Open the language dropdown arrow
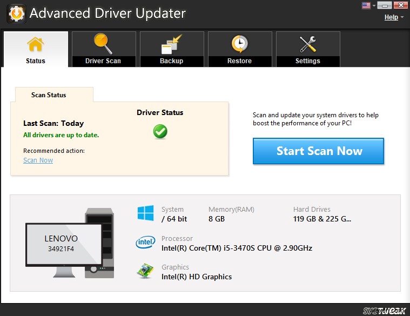 (374, 5)
